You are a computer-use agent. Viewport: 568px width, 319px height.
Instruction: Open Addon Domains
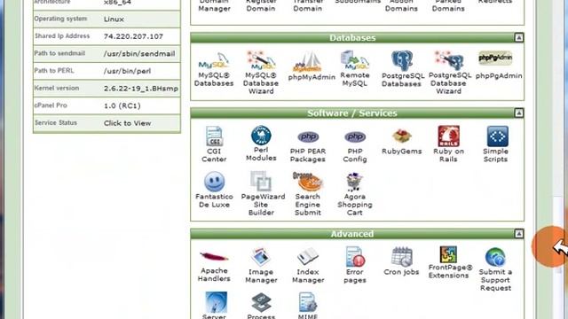tap(401, 6)
